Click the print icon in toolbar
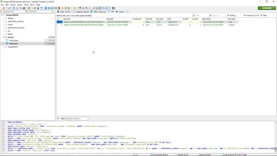The image size is (277, 156). click(24, 8)
